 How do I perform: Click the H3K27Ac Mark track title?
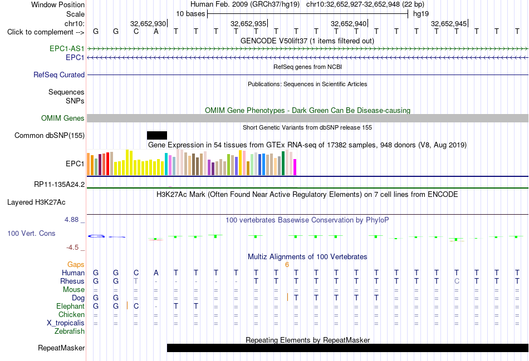tap(307, 195)
